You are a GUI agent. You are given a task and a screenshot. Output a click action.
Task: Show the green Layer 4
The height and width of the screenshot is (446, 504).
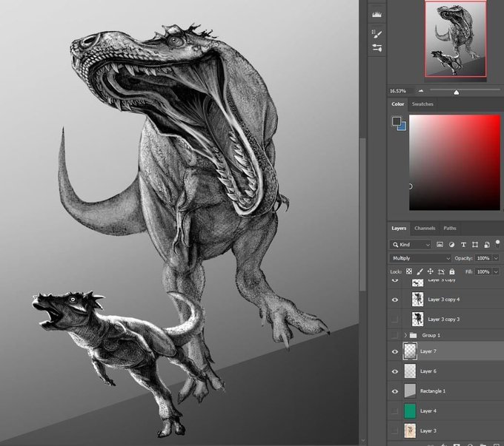coord(395,411)
